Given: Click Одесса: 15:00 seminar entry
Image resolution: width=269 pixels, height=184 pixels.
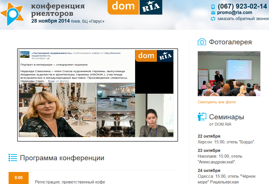Looking at the screenshot, I should 227,179.
